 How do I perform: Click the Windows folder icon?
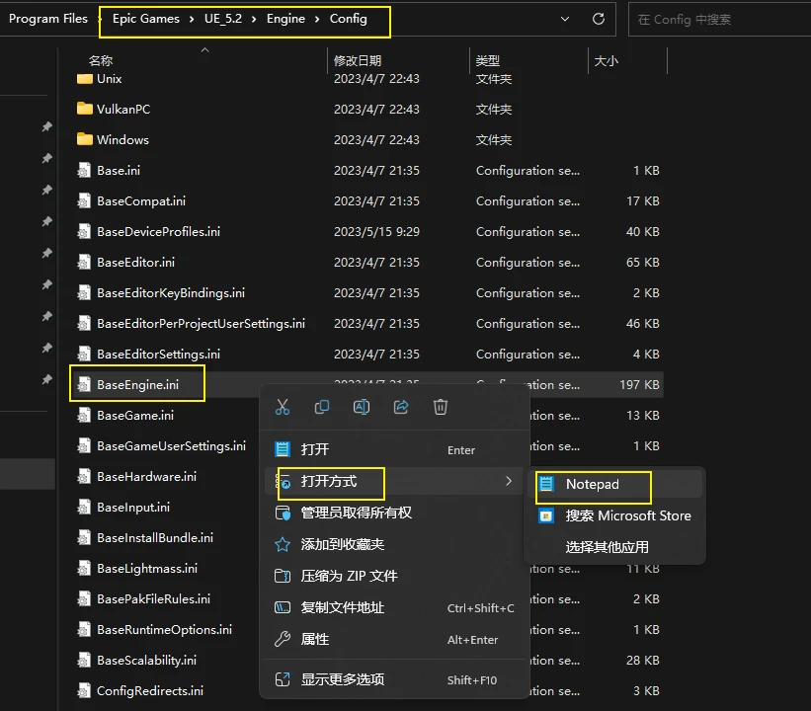84,139
